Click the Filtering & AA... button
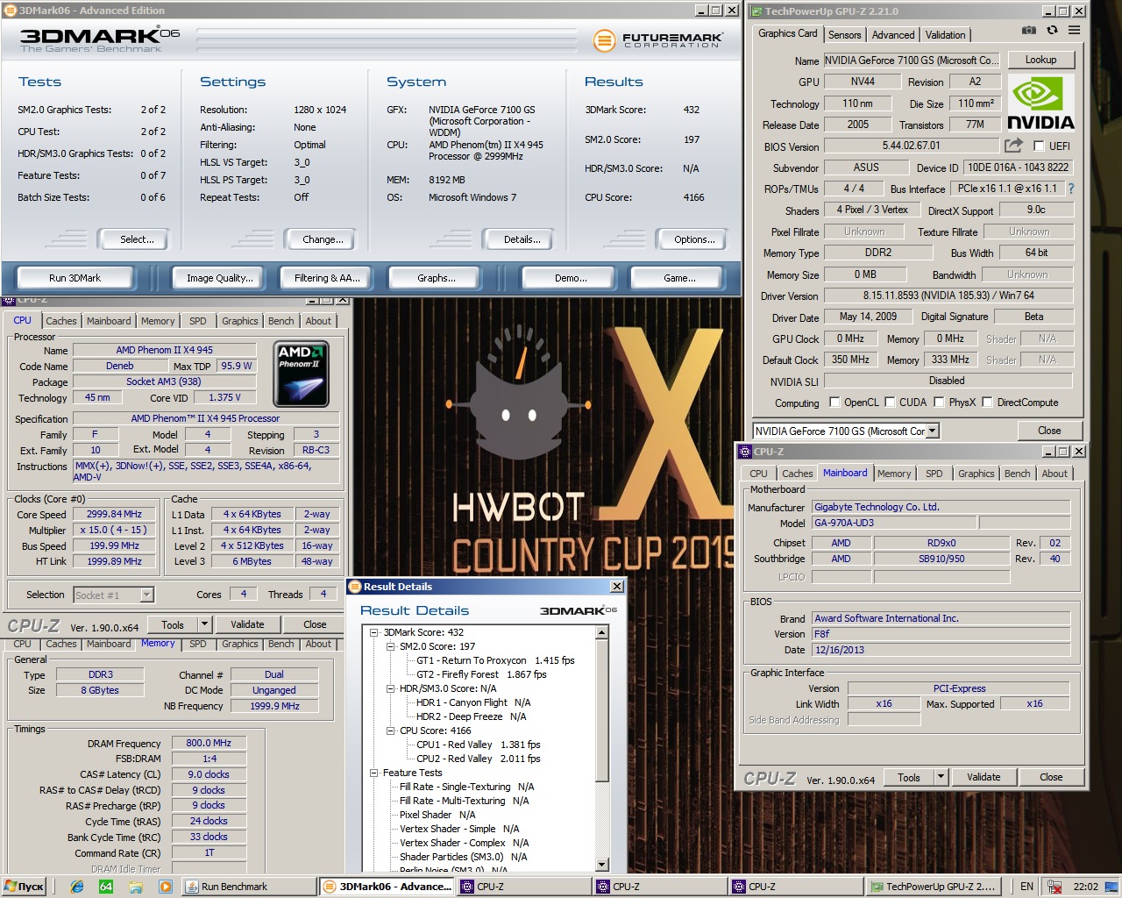This screenshot has width=1122, height=898. [x=327, y=278]
